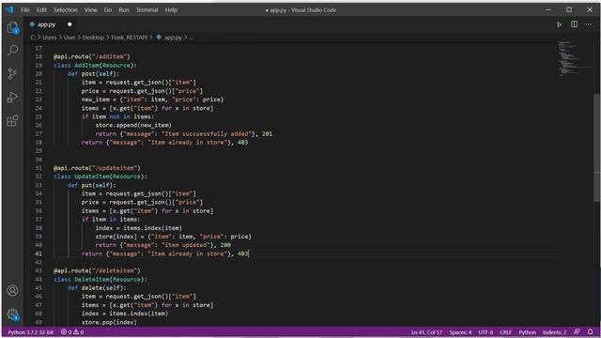601x338 pixels.
Task: Click class name DeleteItem on line 44
Action: point(92,280)
